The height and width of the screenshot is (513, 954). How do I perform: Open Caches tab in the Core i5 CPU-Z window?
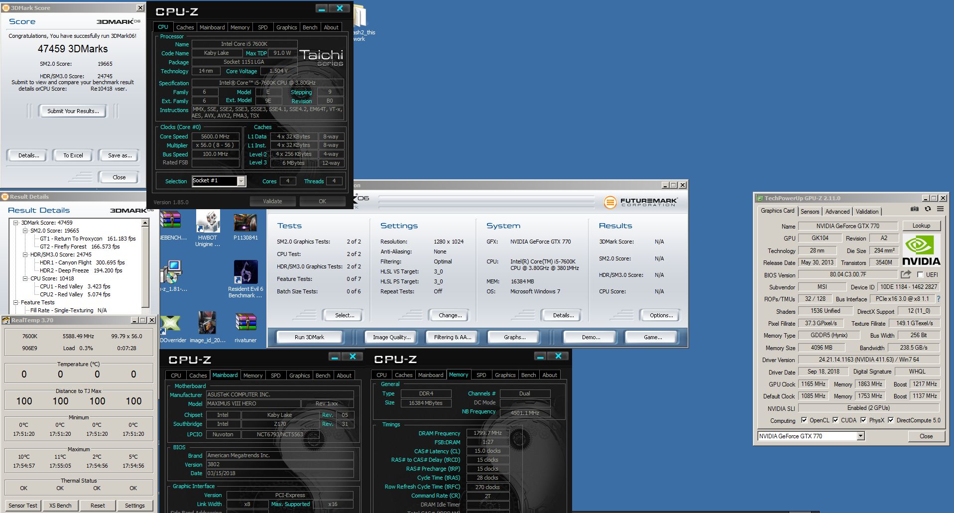point(185,27)
